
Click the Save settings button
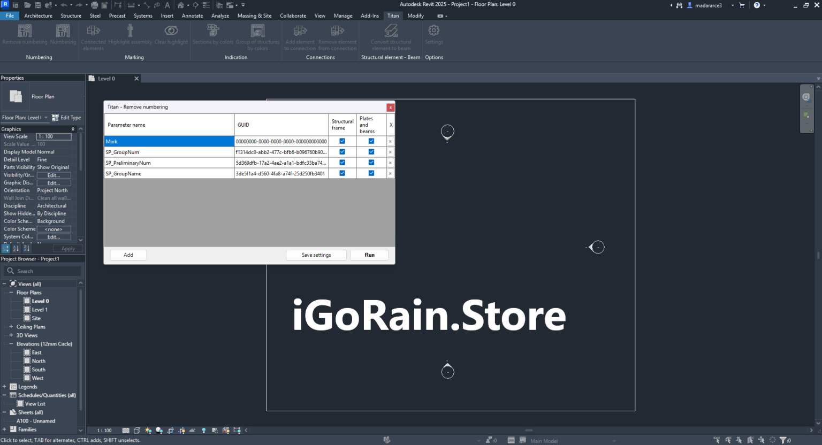(x=316, y=255)
